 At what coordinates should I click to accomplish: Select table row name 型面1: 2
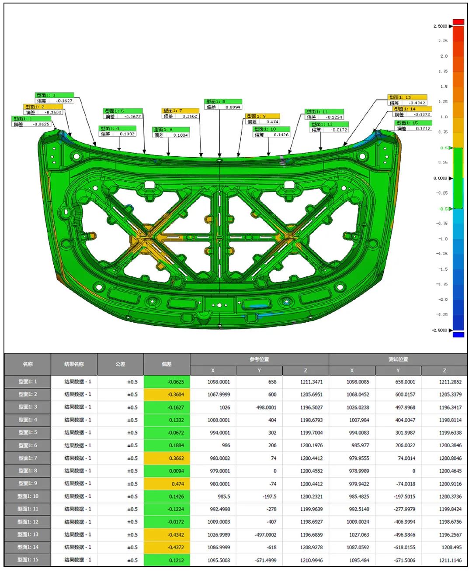28,394
